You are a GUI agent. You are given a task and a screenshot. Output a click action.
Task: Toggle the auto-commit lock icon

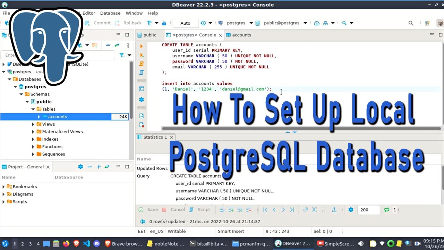[164, 23]
